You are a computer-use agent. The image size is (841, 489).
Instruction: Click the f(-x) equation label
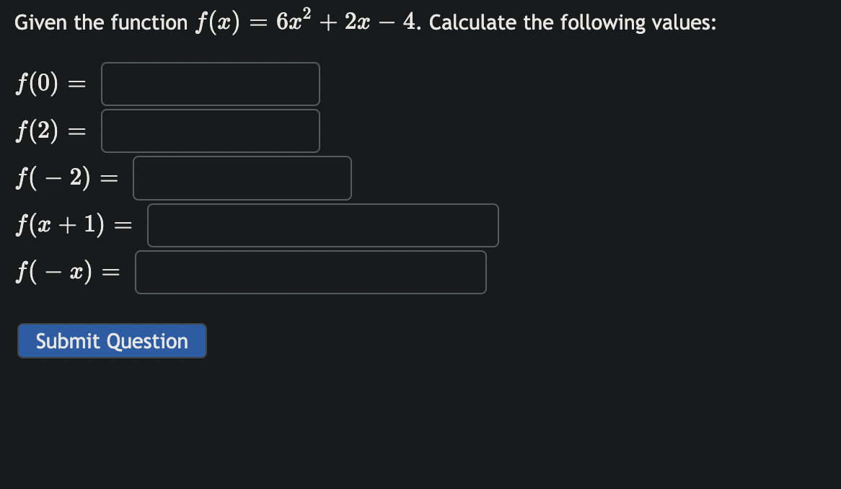68,272
